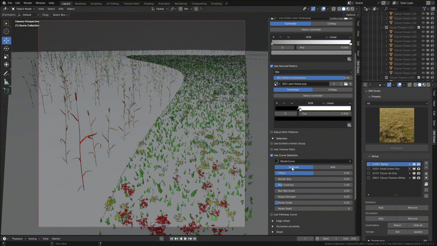The image size is (437, 246).
Task: Open folder icon for INS Lawn Noise.png
Action: pyautogui.click(x=346, y=84)
